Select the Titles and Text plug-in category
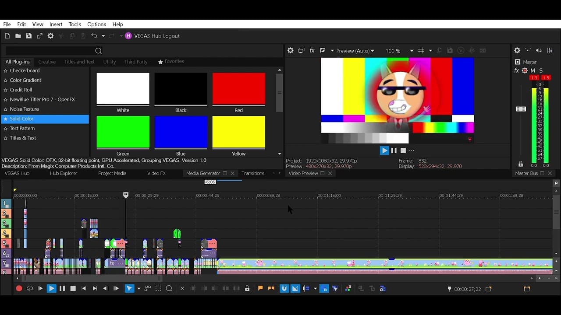This screenshot has width=561, height=315. tap(79, 62)
